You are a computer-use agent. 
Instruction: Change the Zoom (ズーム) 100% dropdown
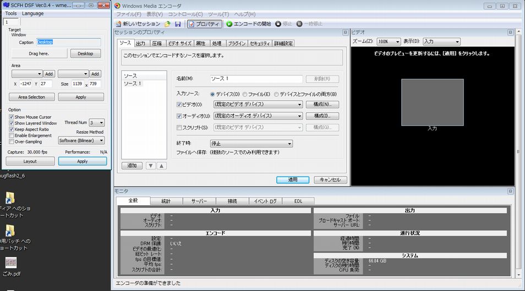389,41
